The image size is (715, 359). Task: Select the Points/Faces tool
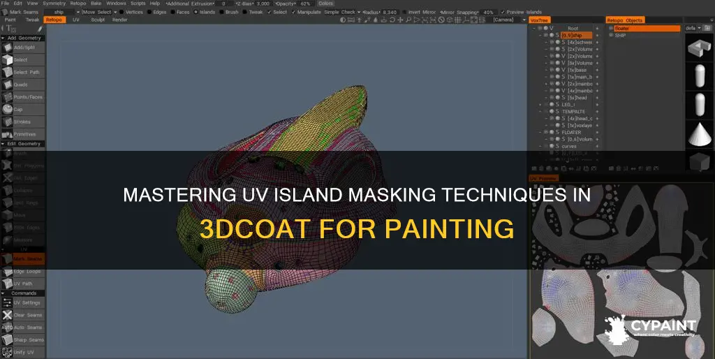click(23, 96)
